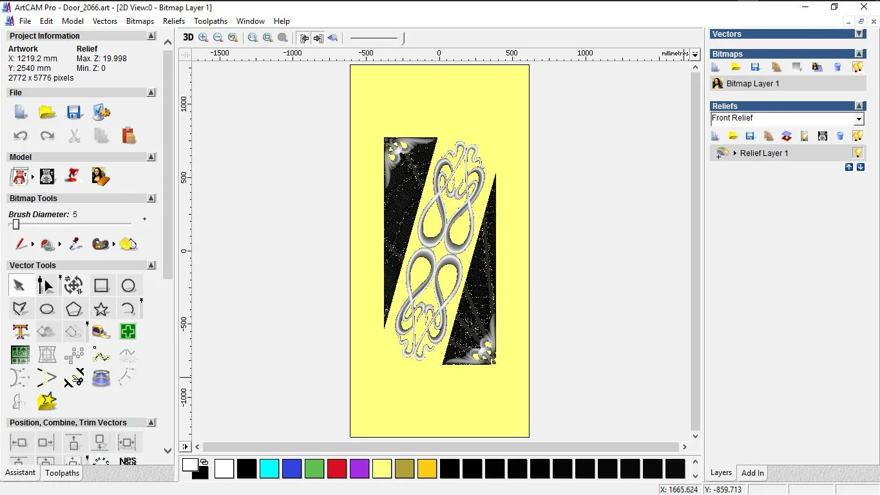Toggle all bitmap layers visibility bulb
Viewport: 880px width, 495px height.
(x=857, y=67)
